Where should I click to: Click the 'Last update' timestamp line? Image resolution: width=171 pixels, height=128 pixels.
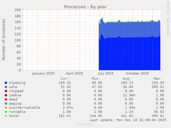tap(128, 120)
